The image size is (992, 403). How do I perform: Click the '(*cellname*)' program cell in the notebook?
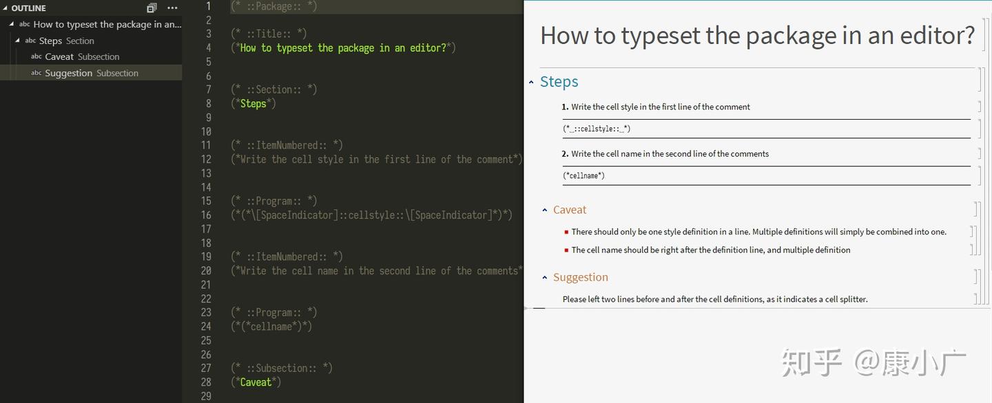[x=583, y=175]
